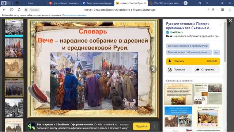The height and width of the screenshot is (132, 234).
Task: Open the tab list dropdown arrow
Action: (9, 3)
